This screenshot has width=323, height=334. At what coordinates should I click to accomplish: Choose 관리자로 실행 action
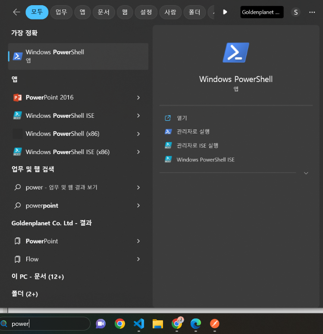[193, 132]
